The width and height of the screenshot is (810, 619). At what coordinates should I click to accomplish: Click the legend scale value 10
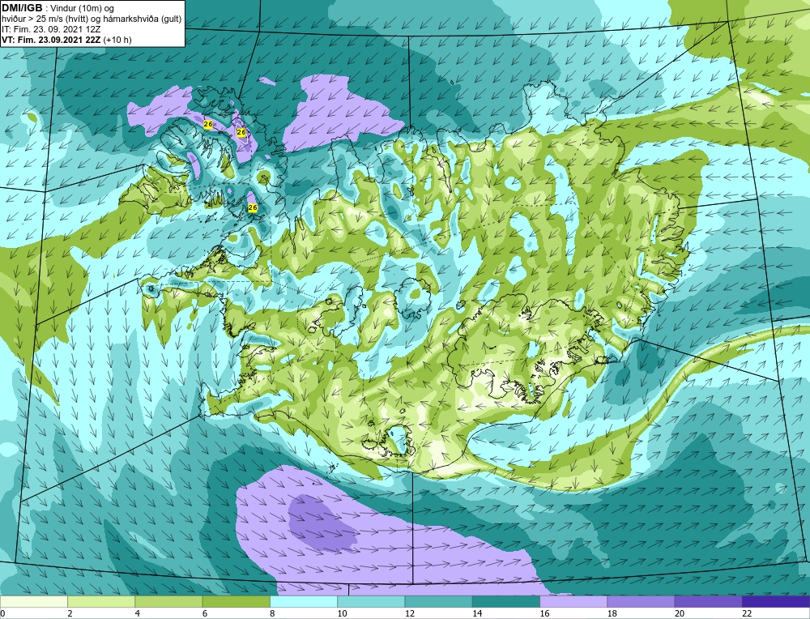tap(342, 613)
